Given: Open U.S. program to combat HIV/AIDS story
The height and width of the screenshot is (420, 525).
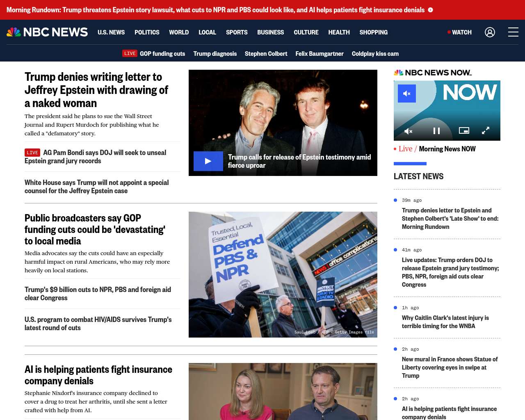Looking at the screenshot, I should [98, 324].
